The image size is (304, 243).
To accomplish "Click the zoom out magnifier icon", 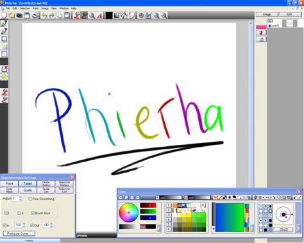I will pos(164,15).
